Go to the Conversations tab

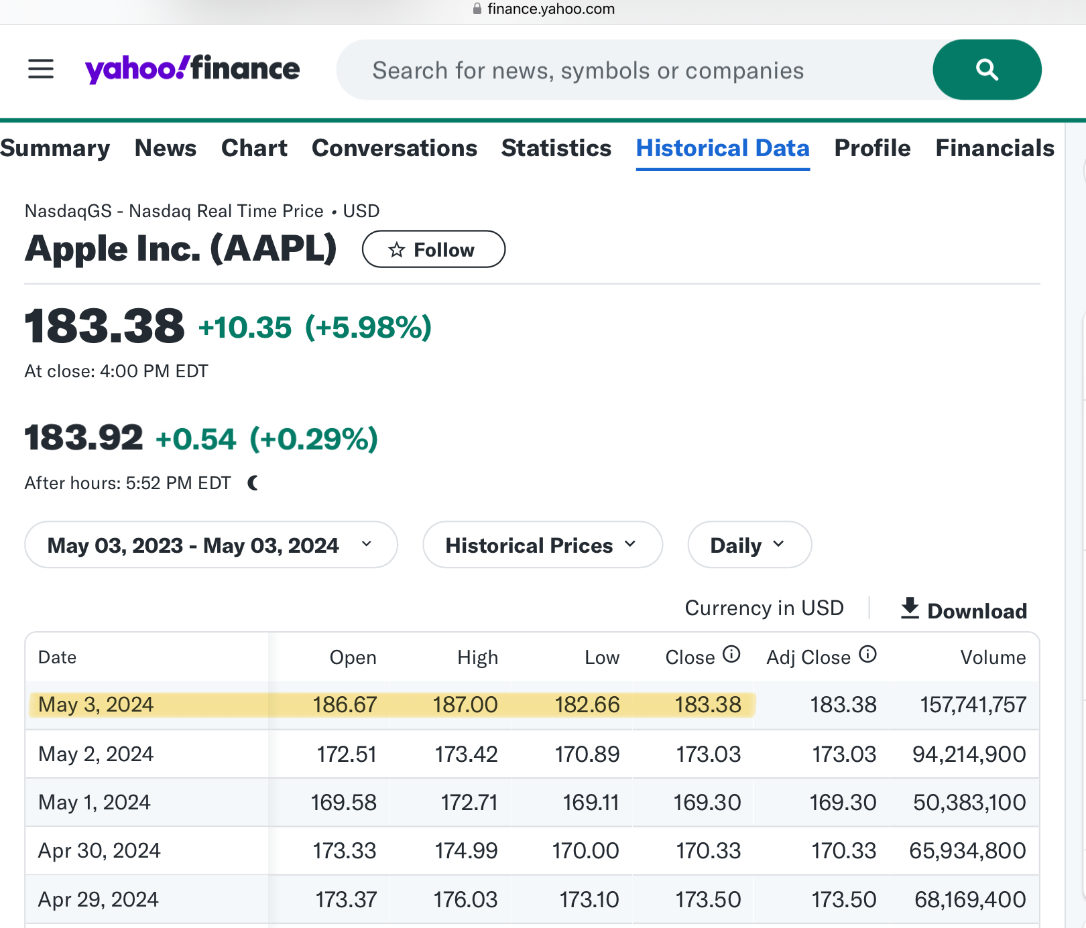pyautogui.click(x=394, y=148)
